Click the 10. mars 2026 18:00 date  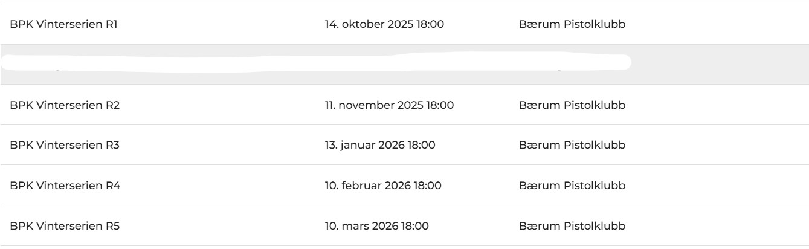coord(377,225)
